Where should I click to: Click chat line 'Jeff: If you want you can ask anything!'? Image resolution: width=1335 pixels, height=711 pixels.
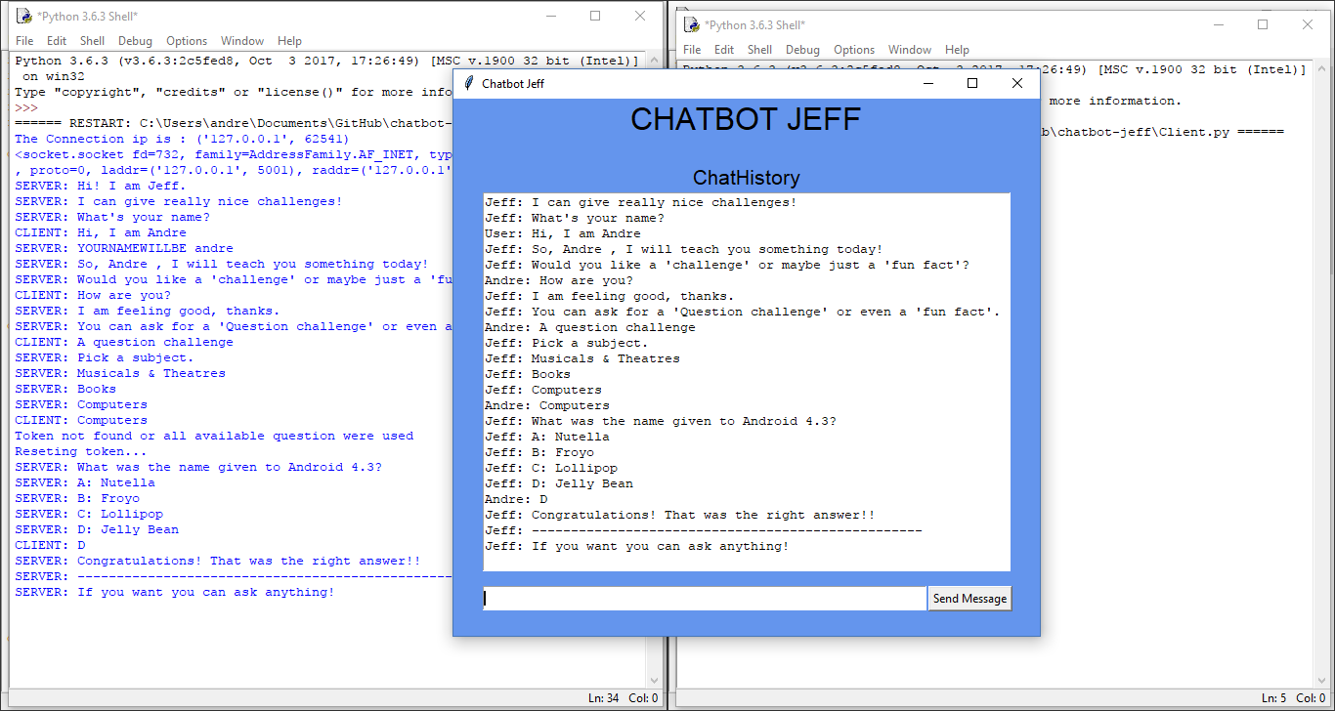tap(637, 546)
